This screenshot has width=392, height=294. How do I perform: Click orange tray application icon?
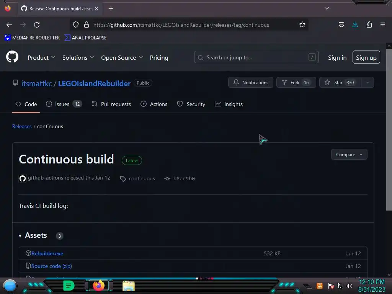[320, 286]
